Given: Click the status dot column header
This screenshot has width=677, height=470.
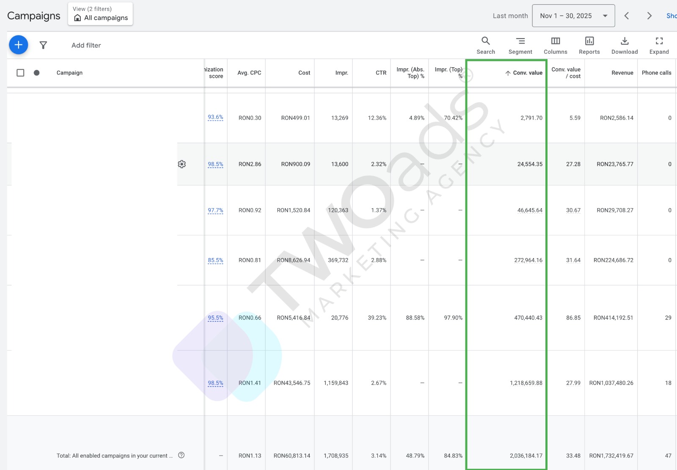Looking at the screenshot, I should coord(37,73).
